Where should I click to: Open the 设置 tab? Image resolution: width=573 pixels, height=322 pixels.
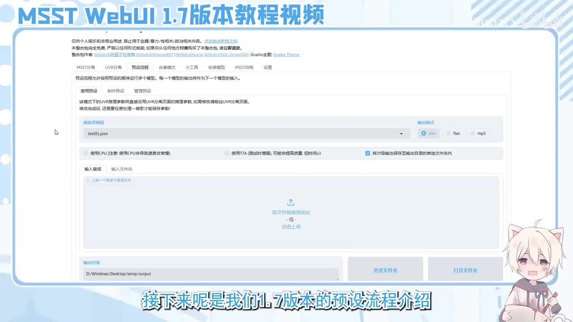[x=268, y=68]
